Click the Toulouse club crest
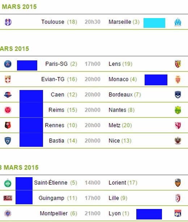 8,22
